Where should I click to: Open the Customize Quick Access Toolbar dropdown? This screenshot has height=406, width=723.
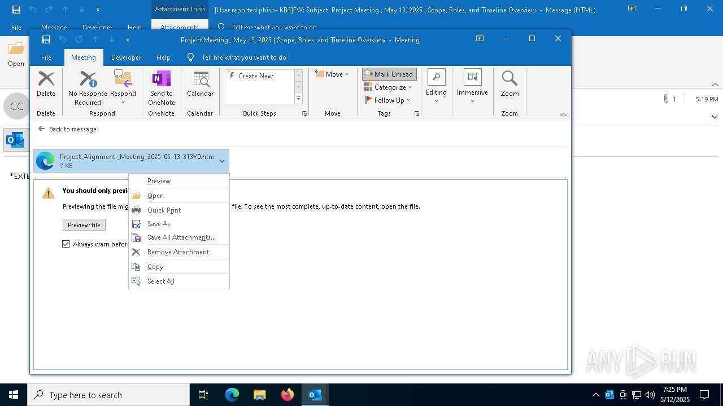click(128, 39)
